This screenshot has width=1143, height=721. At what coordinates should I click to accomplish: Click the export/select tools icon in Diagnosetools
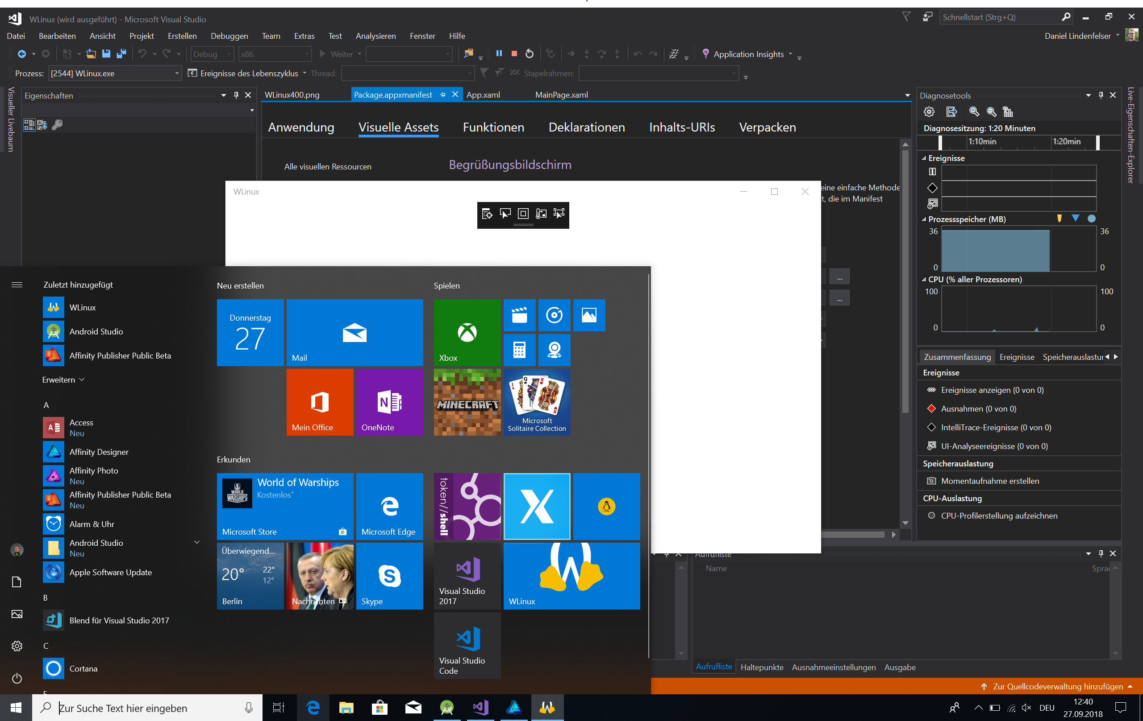951,112
